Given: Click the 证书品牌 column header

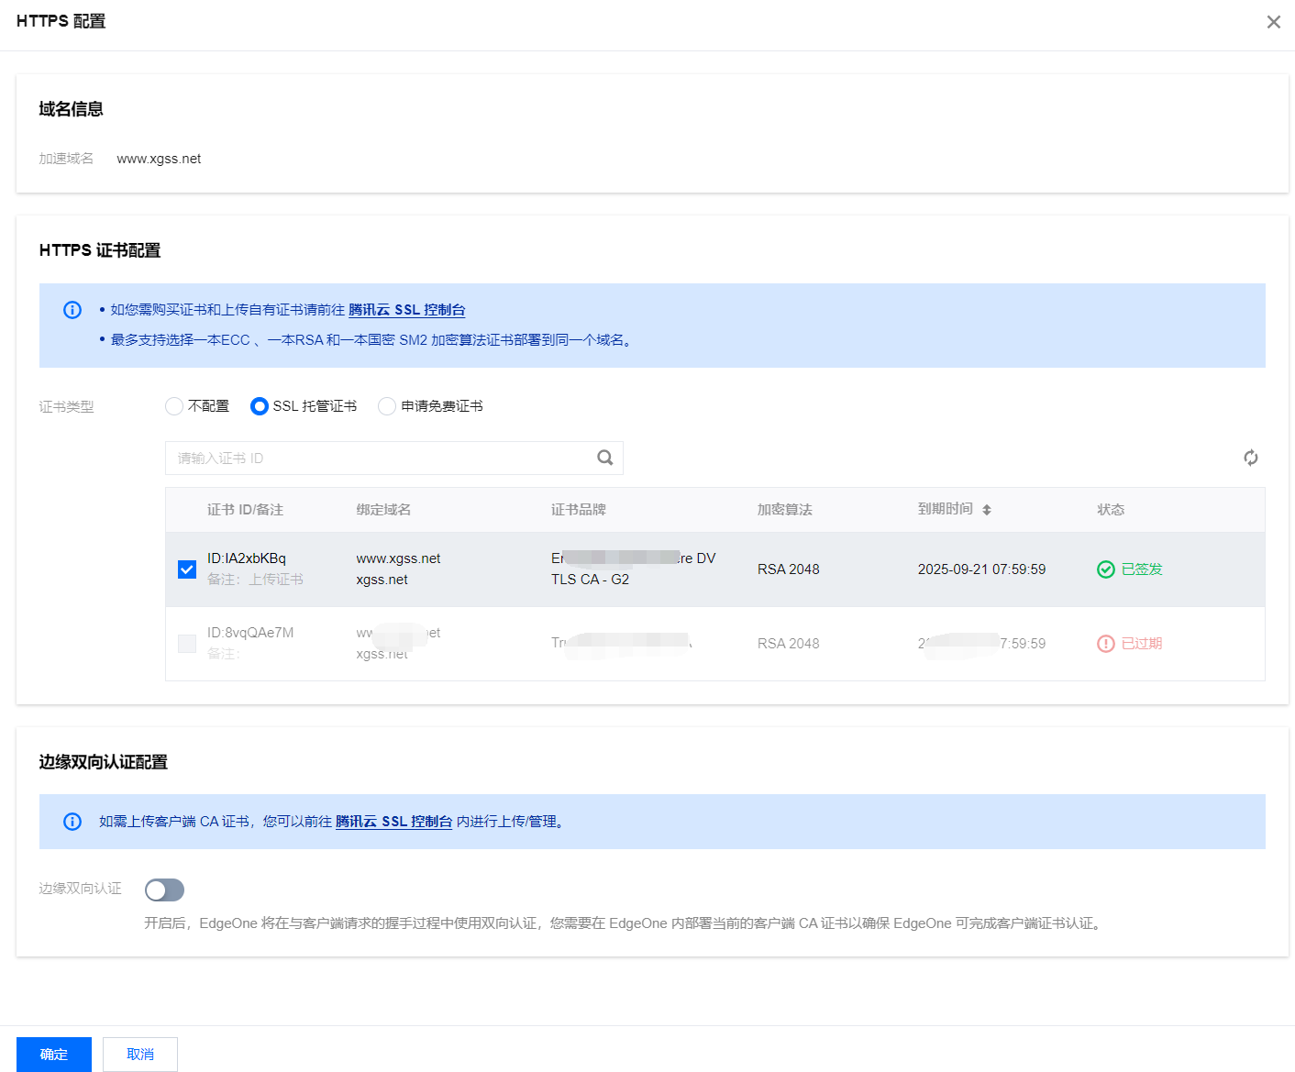Looking at the screenshot, I should [579, 510].
